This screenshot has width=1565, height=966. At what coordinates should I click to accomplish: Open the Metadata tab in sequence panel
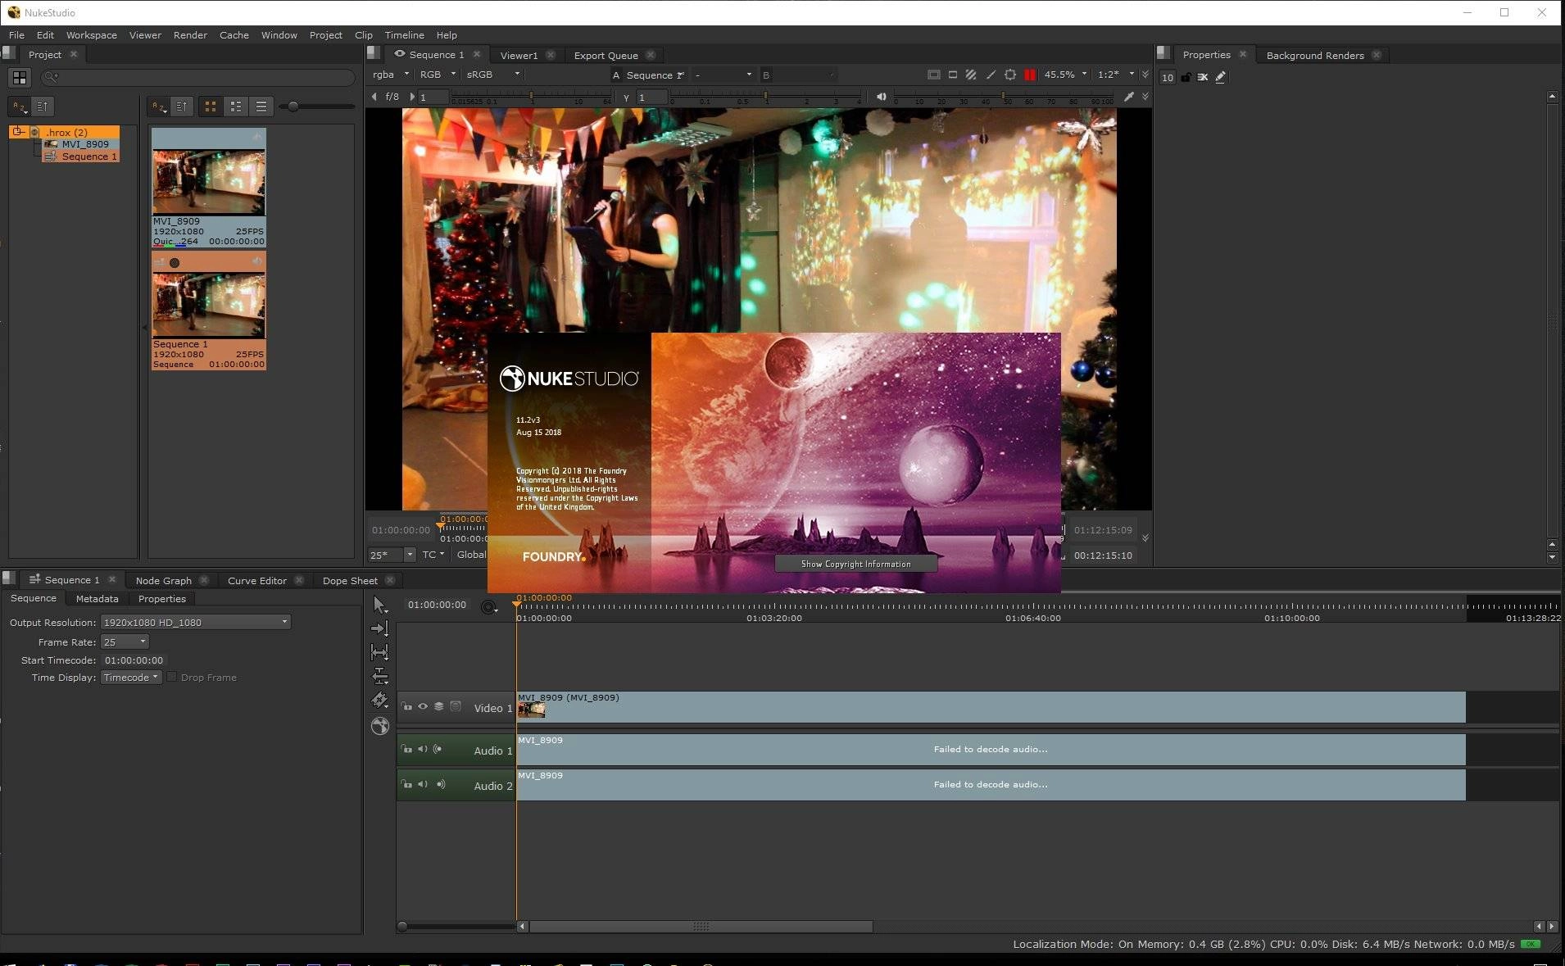(x=97, y=599)
